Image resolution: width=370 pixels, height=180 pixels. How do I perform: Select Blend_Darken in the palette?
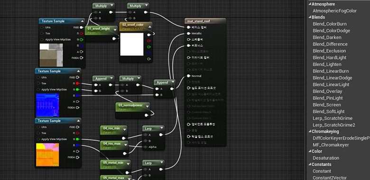[x=327, y=37]
